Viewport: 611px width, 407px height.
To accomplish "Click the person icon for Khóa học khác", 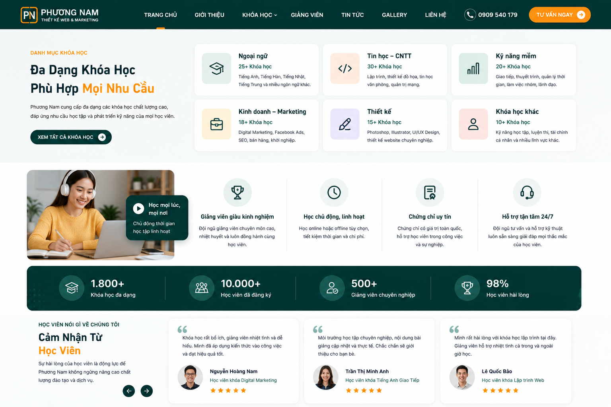I will [x=473, y=124].
